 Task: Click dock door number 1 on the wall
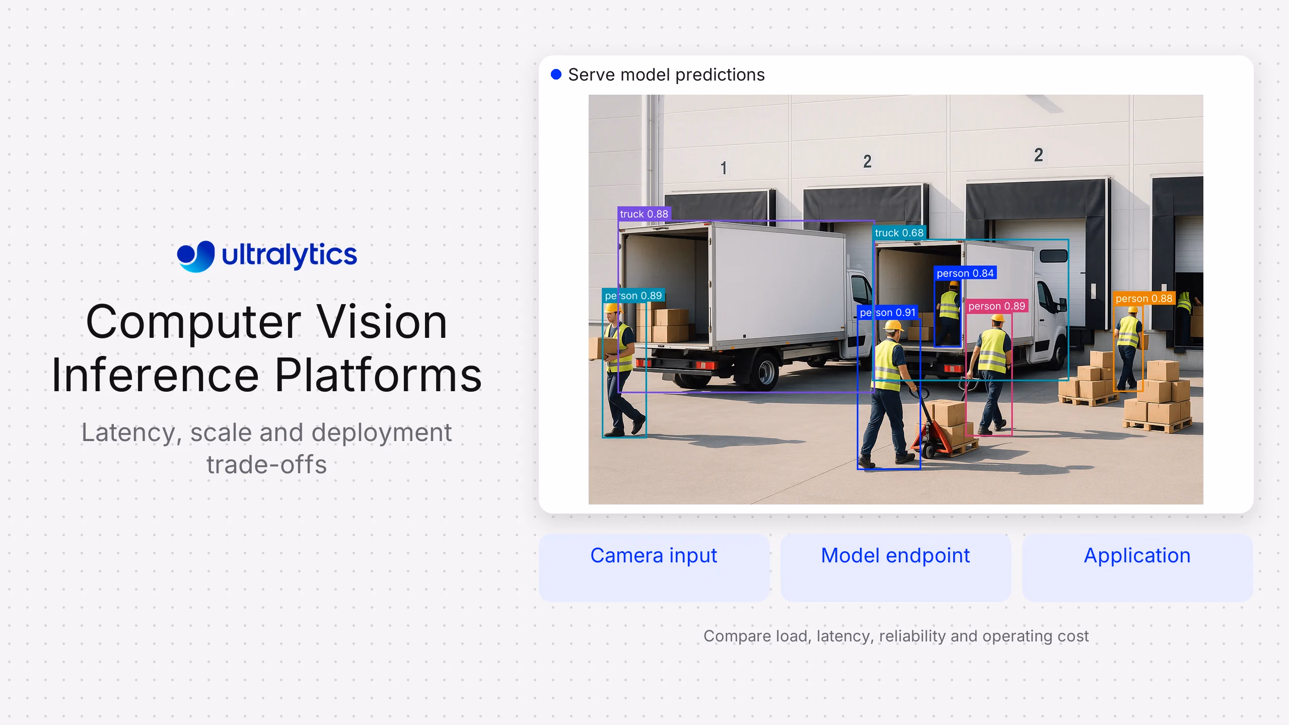[x=724, y=168]
